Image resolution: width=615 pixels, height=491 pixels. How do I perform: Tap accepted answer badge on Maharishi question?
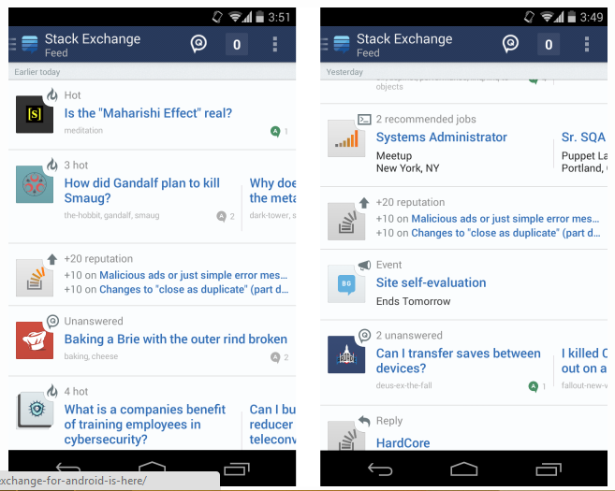click(275, 131)
